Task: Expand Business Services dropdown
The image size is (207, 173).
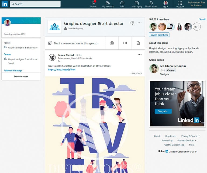Action: tap(187, 140)
